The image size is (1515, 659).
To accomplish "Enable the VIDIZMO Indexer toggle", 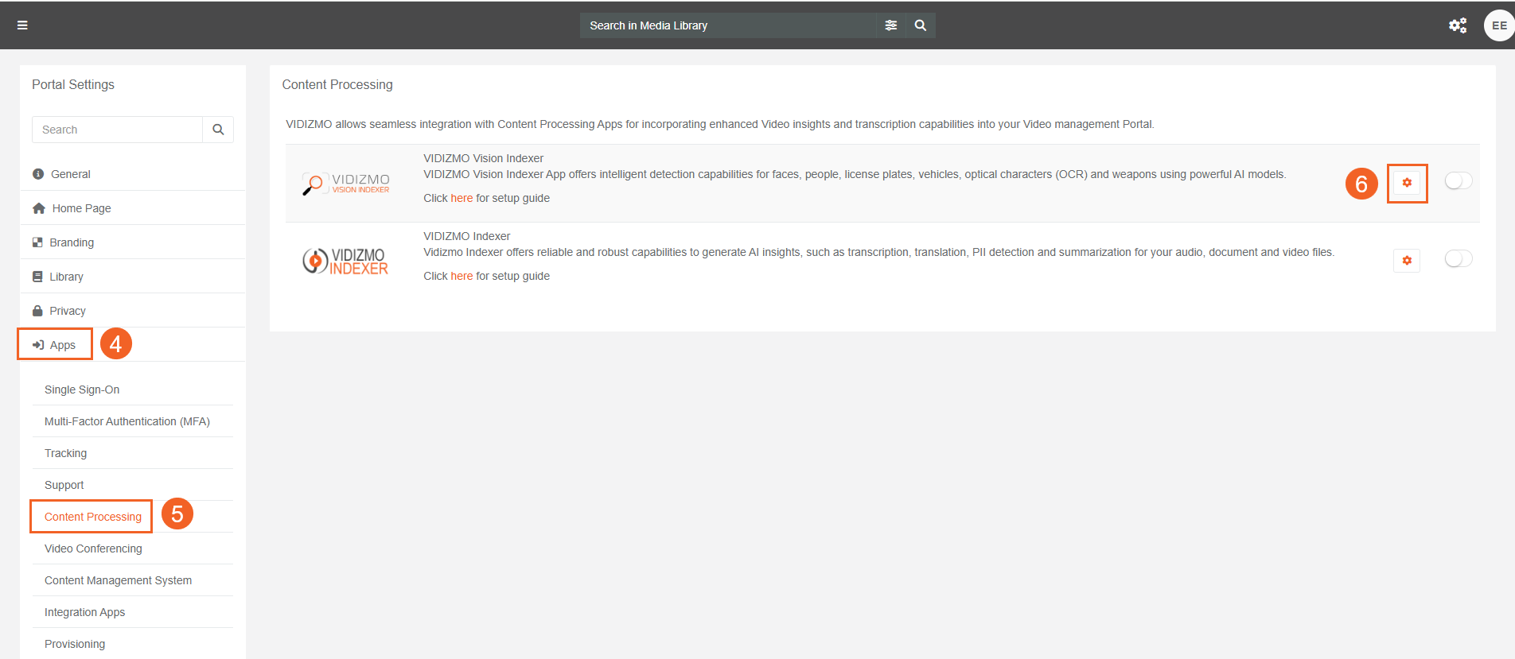I will pyautogui.click(x=1458, y=259).
